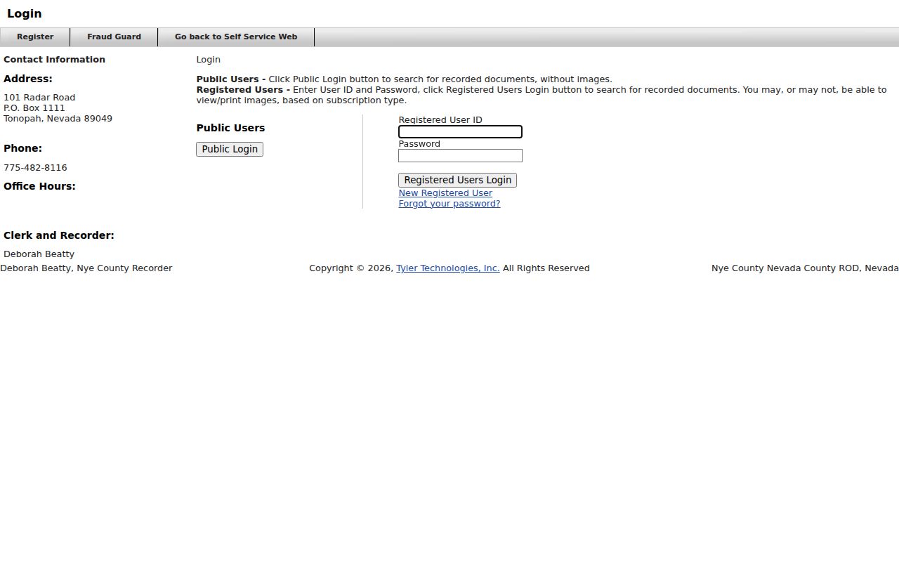The width and height of the screenshot is (899, 562).
Task: Go back to Self Service Web
Action: tap(236, 37)
